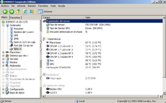Click the Valor column header
Viewport: 166px width, 103px height.
pos(123,18)
